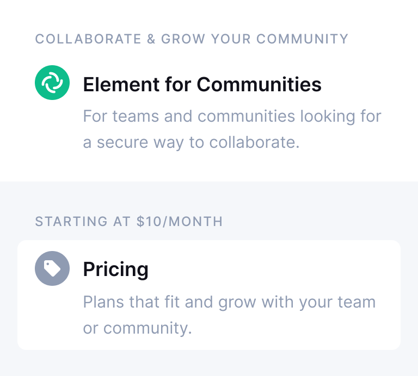Screen dimensions: 418x376
Task: Click the 'Starting at $10/month' label
Action: pos(129,221)
